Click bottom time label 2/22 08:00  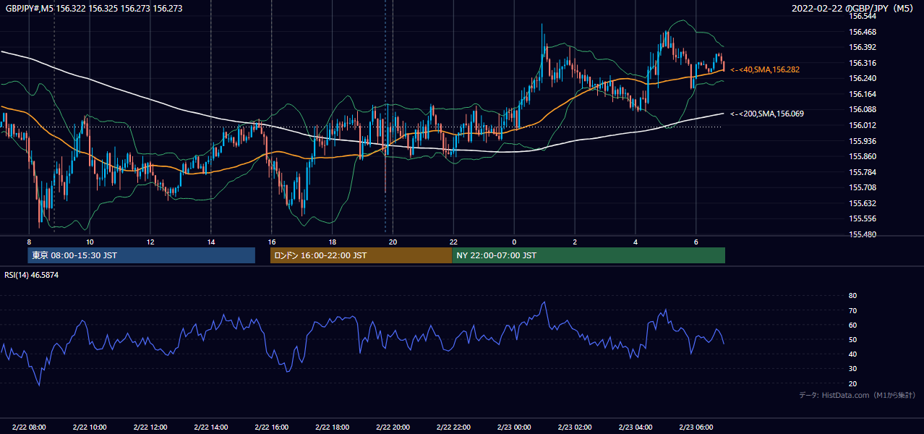[28, 427]
